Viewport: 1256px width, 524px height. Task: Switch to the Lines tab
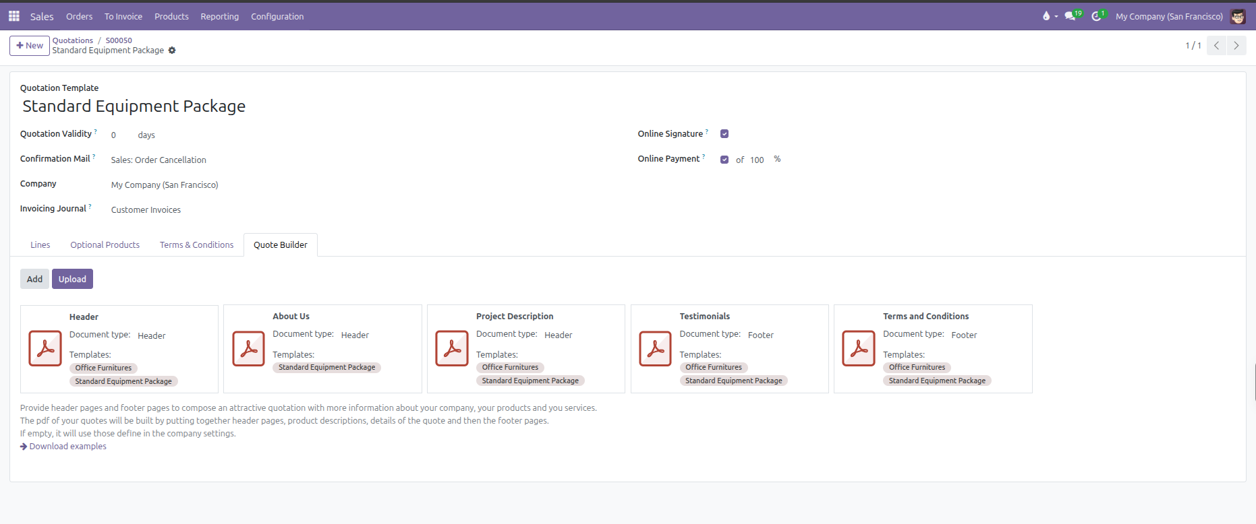click(40, 244)
